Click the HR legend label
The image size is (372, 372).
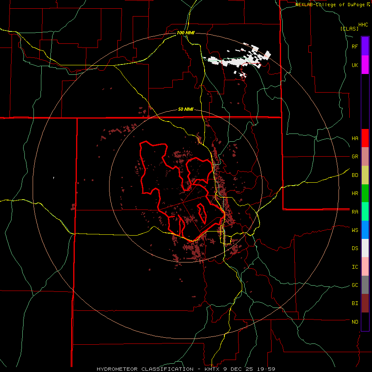pyautogui.click(x=355, y=193)
